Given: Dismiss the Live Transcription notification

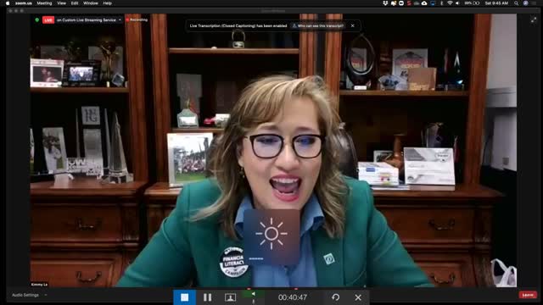Looking at the screenshot, I should coord(353,25).
